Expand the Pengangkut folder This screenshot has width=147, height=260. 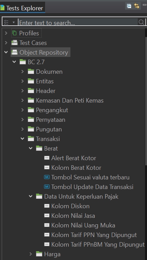point(23,110)
